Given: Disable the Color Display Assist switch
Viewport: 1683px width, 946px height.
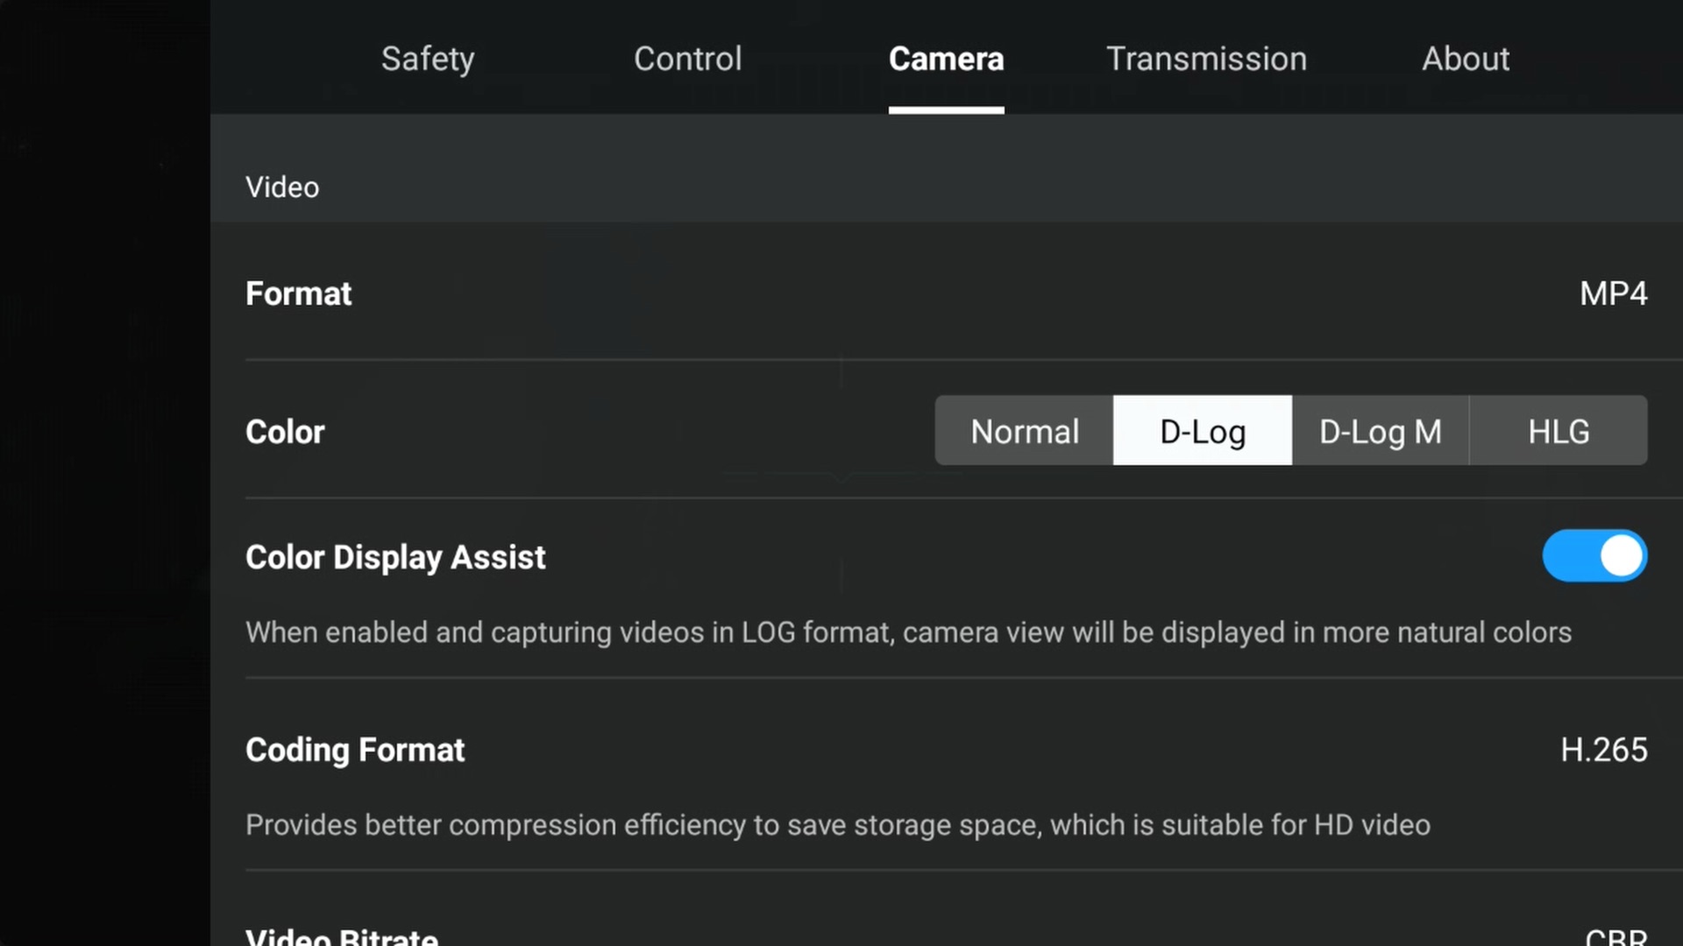Looking at the screenshot, I should coord(1594,556).
